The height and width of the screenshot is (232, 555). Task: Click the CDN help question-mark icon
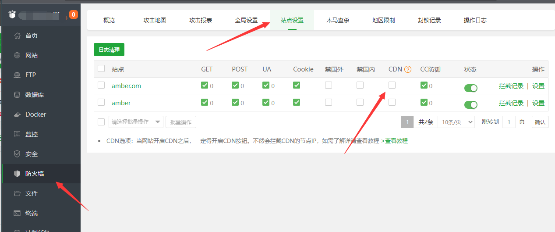click(408, 69)
